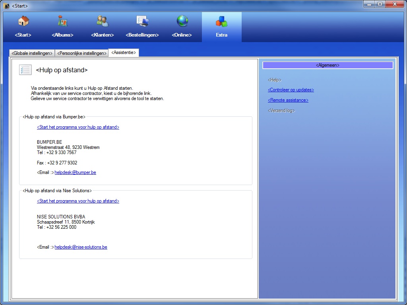This screenshot has height=305, width=407.
Task: Click the 'Gelieve uw service contractor' line
Action: [x=97, y=98]
